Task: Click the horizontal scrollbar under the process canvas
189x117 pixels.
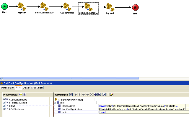Action: coord(71,78)
